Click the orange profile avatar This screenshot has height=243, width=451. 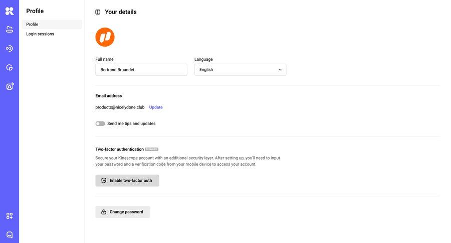pyautogui.click(x=105, y=37)
